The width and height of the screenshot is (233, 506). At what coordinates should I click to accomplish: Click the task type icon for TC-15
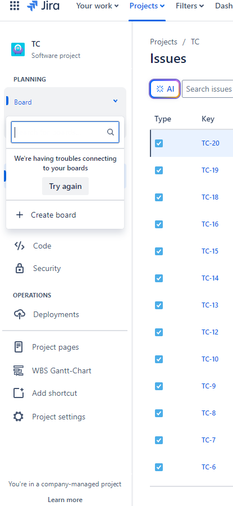tap(159, 251)
